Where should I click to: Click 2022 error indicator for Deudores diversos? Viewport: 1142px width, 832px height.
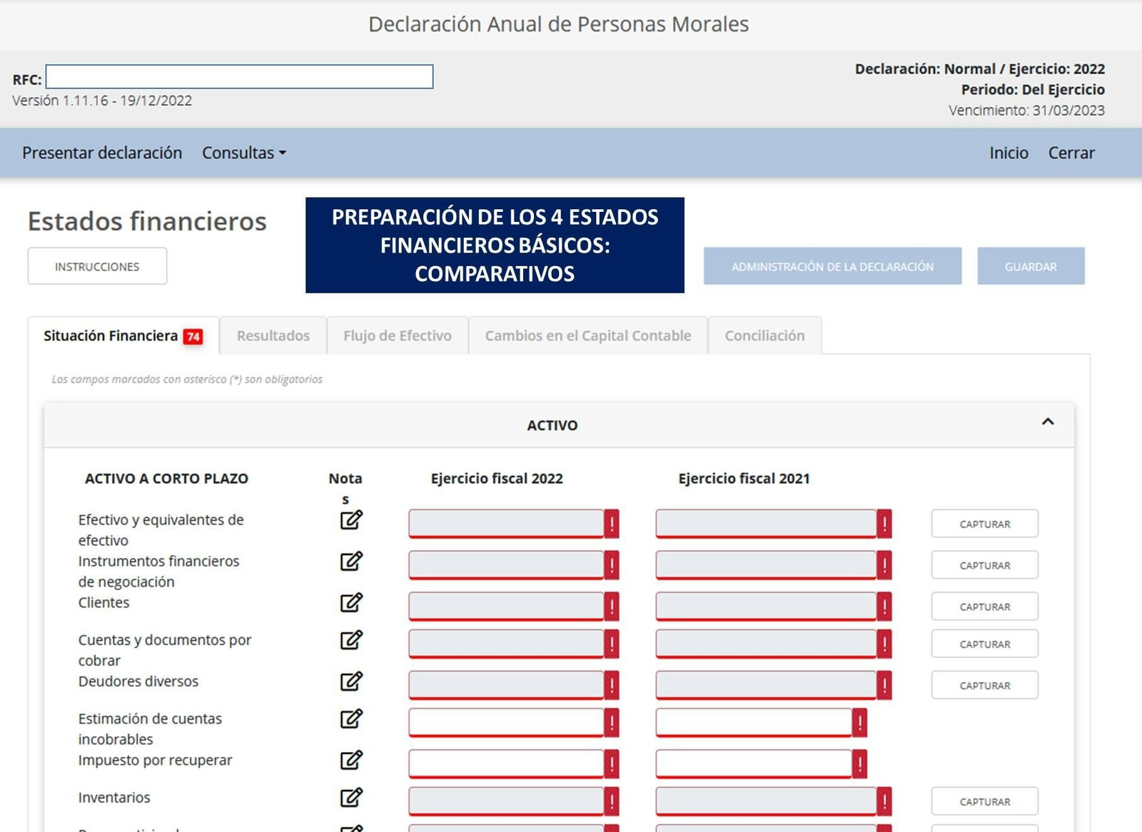(x=612, y=685)
